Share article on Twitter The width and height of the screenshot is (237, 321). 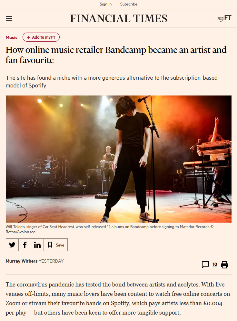click(x=12, y=245)
